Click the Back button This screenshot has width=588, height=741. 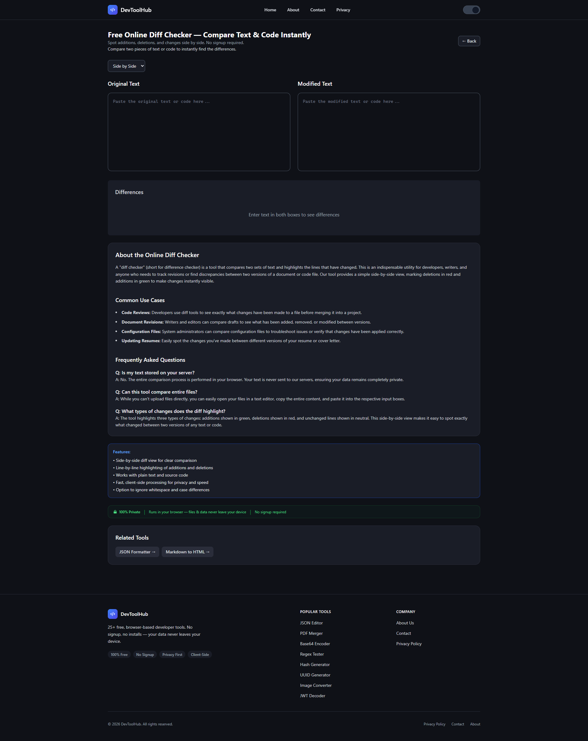click(469, 41)
